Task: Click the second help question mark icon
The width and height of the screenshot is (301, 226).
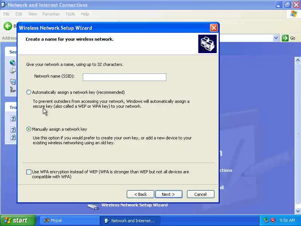Action: pos(13,130)
